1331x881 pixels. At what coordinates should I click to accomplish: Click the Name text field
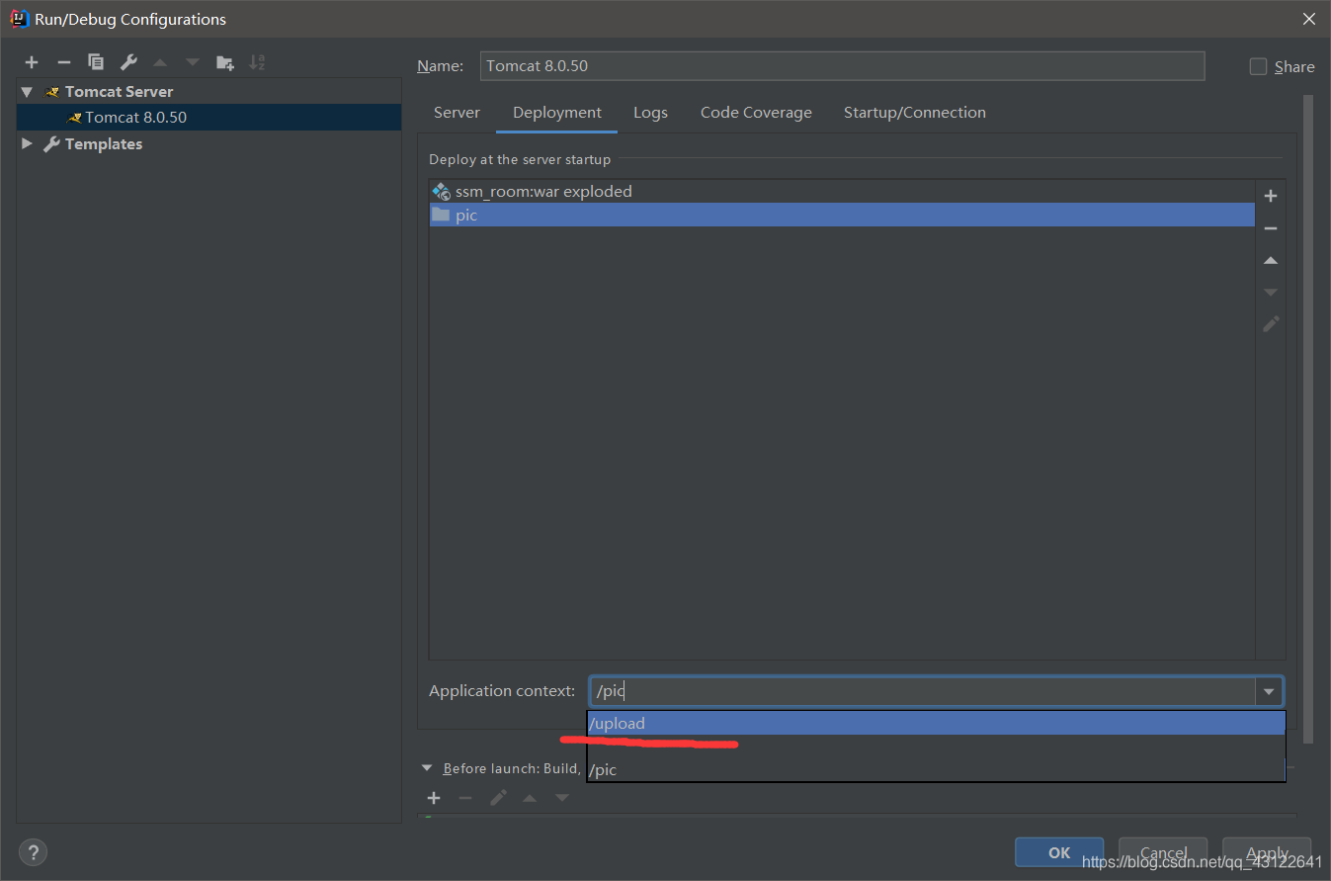[x=842, y=66]
